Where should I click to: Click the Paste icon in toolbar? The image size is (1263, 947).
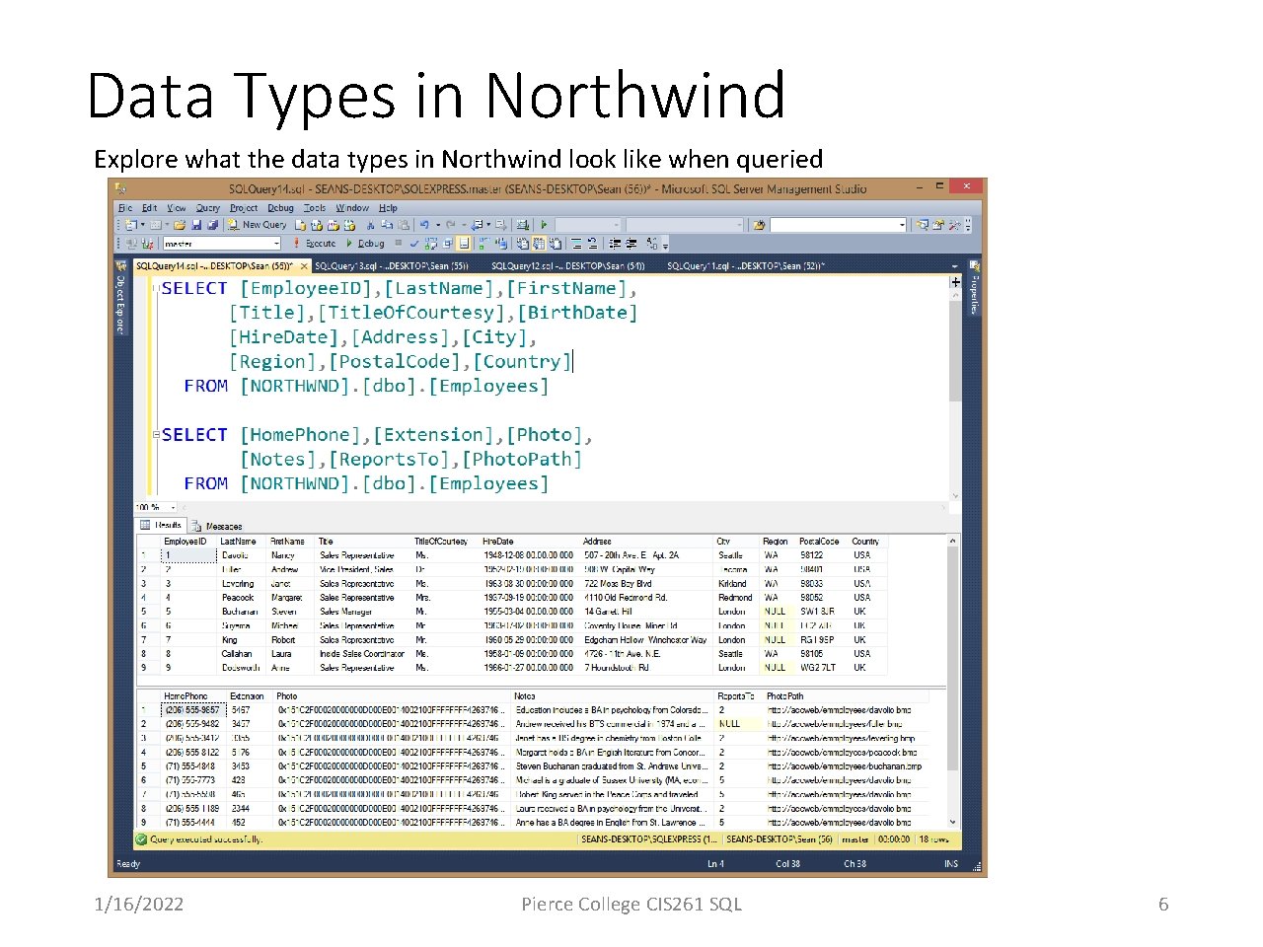pos(403,225)
